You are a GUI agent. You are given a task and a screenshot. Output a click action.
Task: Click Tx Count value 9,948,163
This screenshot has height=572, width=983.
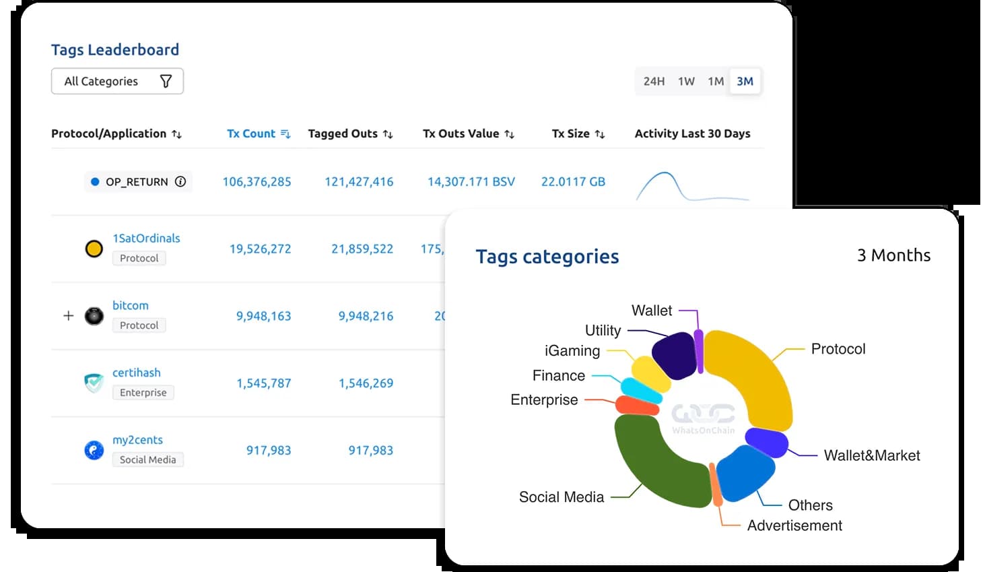pyautogui.click(x=264, y=316)
